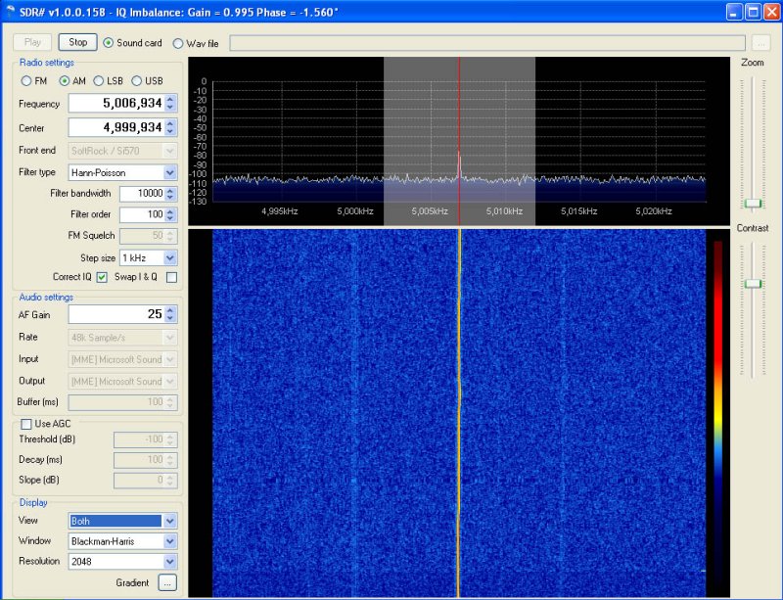The image size is (783, 600).
Task: Minimize the SDR# window
Action: 733,12
